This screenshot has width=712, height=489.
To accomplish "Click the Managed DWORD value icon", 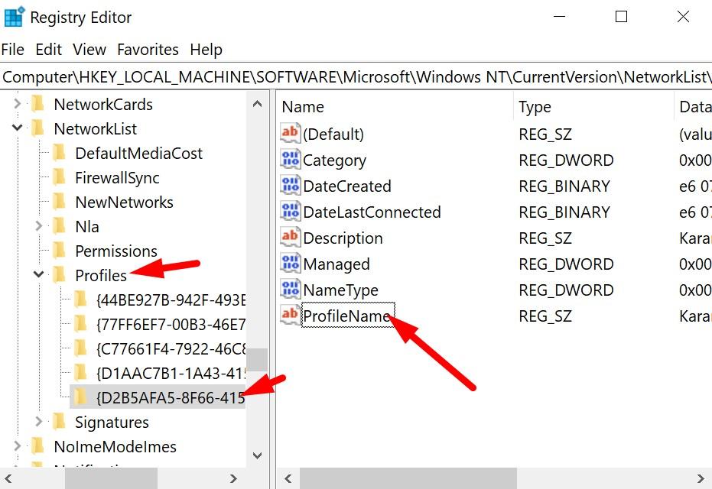I will pos(290,264).
